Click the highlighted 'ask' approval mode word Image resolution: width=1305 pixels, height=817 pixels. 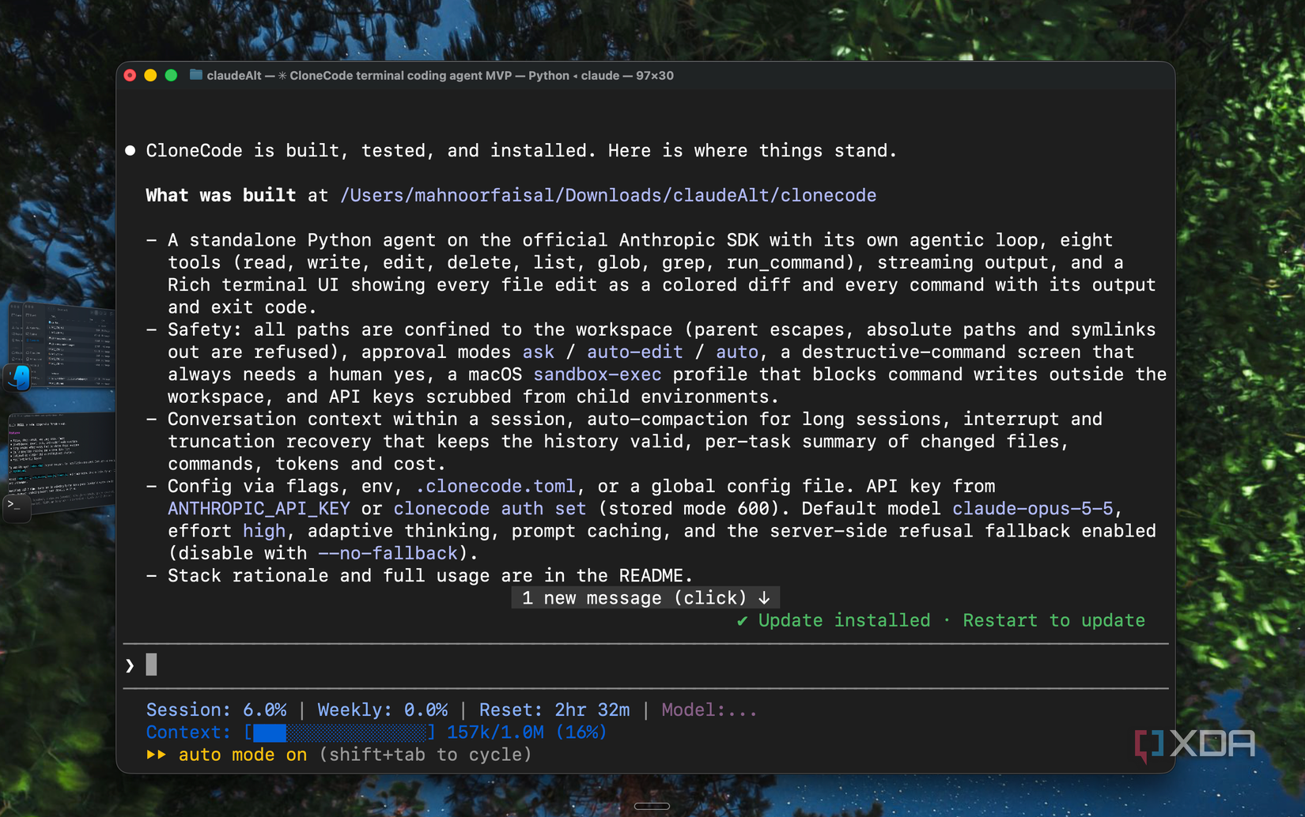click(x=538, y=352)
